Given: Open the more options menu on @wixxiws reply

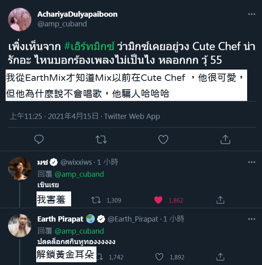Looking at the screenshot, I should [252, 162].
